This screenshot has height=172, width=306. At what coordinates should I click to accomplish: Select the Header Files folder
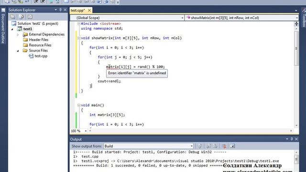coord(39,40)
